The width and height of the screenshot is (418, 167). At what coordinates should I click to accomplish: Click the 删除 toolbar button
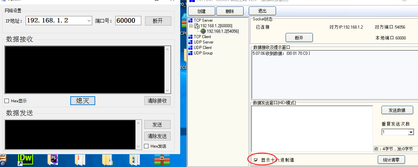point(230,11)
